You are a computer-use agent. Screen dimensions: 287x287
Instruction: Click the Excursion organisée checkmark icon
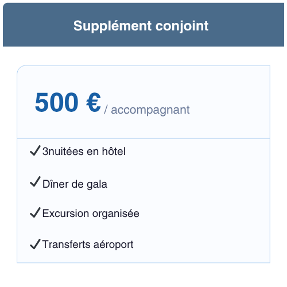(35, 212)
